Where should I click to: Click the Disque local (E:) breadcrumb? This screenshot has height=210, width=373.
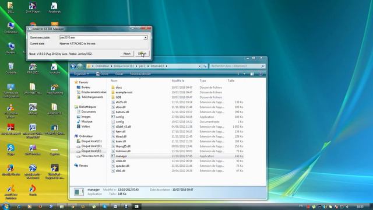[124, 66]
